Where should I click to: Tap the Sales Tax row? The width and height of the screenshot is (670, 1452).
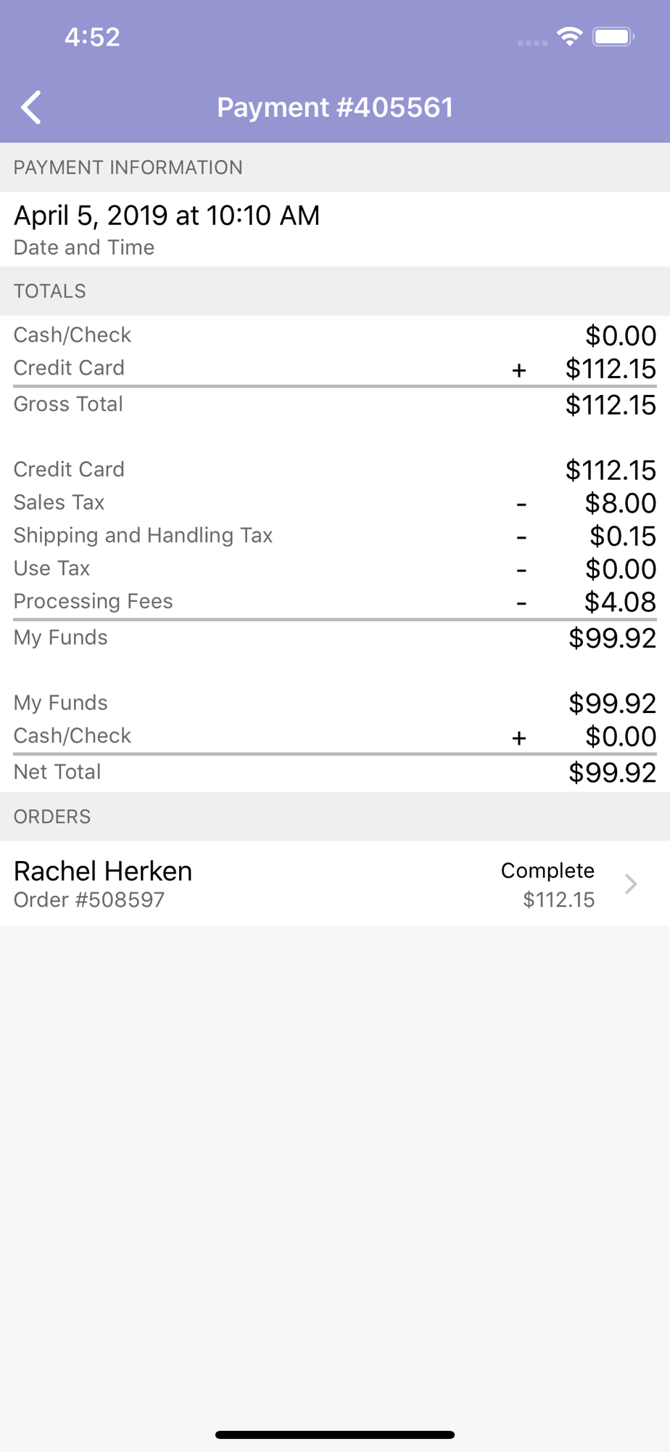coord(335,502)
